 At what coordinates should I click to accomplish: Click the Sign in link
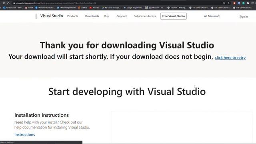244,16
